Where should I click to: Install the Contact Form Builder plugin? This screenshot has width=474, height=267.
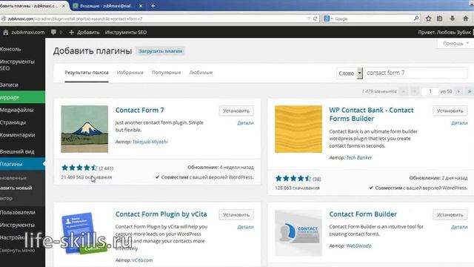point(450,214)
